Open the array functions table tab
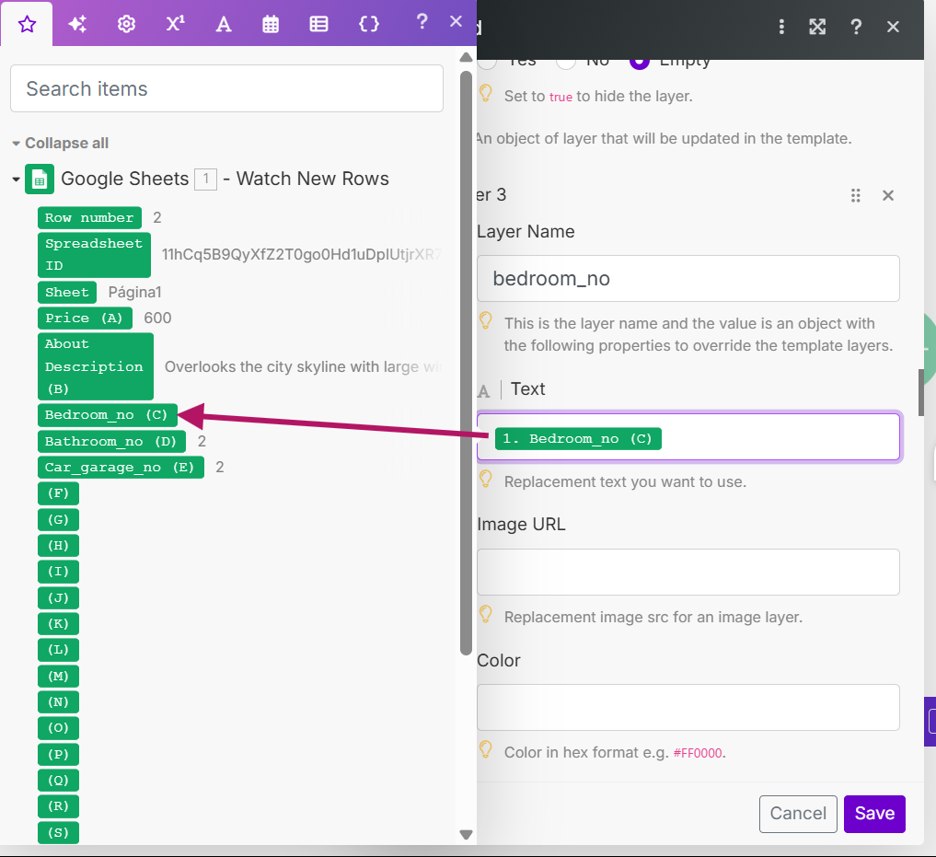Viewport: 936px width, 857px height. (x=318, y=24)
